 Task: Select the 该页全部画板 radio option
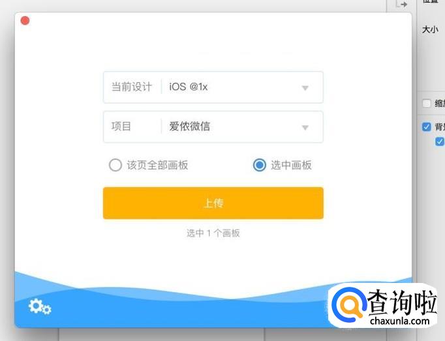(x=115, y=165)
